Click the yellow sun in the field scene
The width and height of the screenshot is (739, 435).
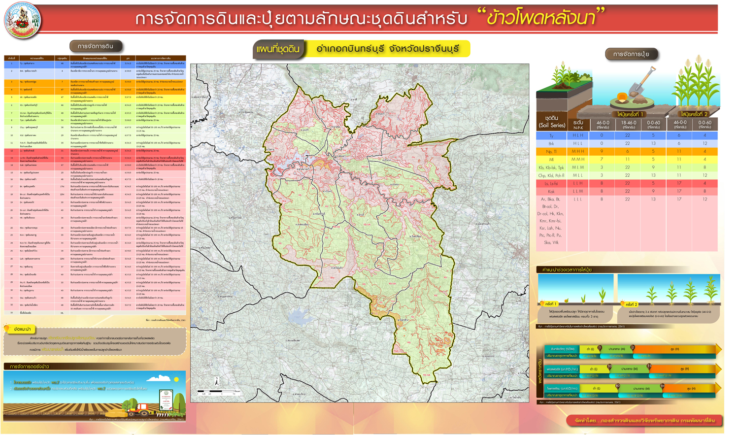pos(176,379)
